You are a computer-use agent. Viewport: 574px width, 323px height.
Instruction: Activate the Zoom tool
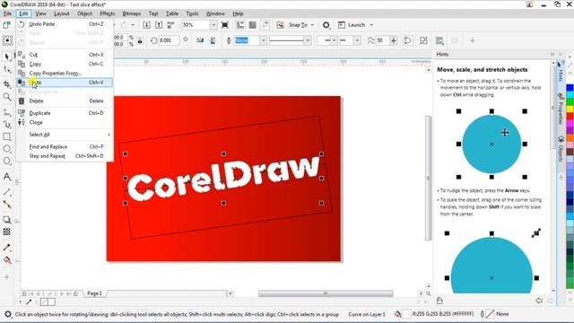7,97
